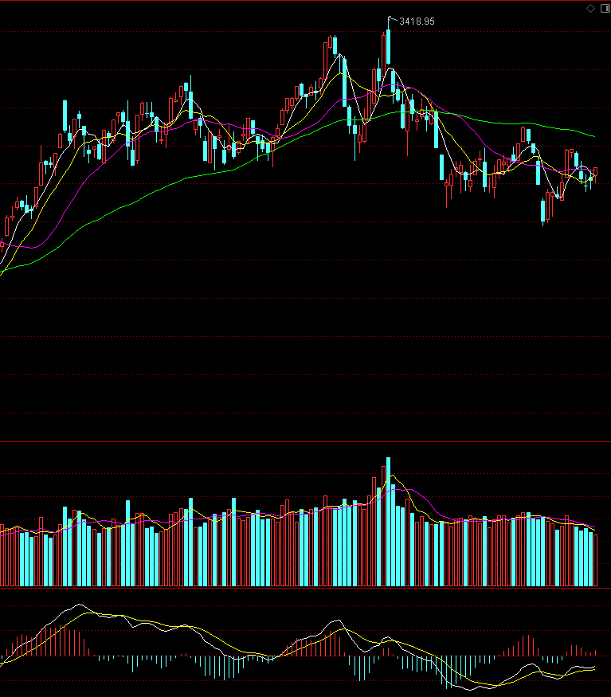Select the candlestick at the 3418.95 high

388,42
